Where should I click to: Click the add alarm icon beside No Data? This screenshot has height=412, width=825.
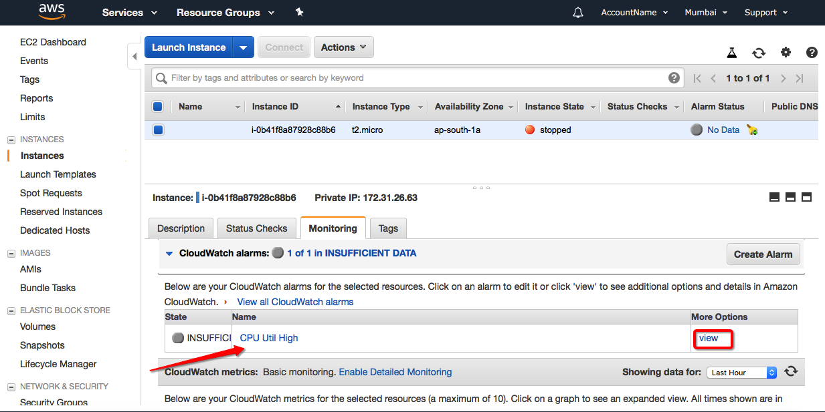pos(752,130)
